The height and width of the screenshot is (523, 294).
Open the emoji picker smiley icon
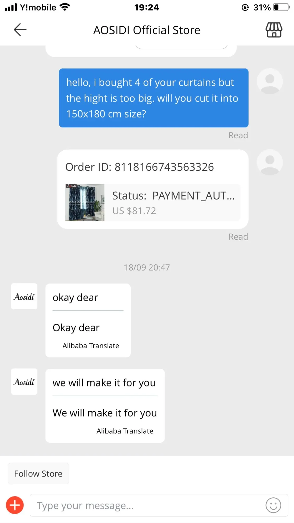pyautogui.click(x=273, y=505)
